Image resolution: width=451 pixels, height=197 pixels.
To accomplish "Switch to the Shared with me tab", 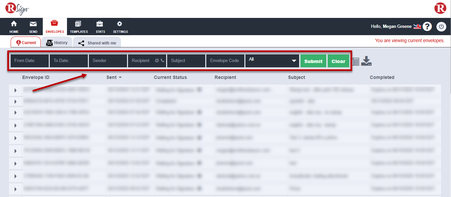I will (x=97, y=43).
